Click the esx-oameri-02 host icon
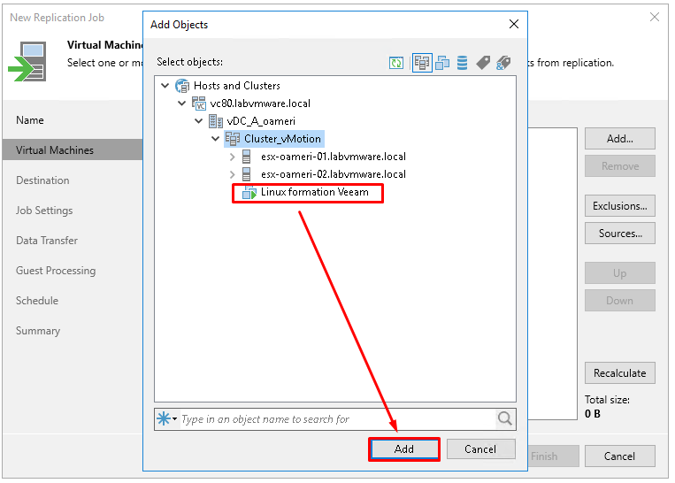The height and width of the screenshot is (483, 675). [246, 174]
